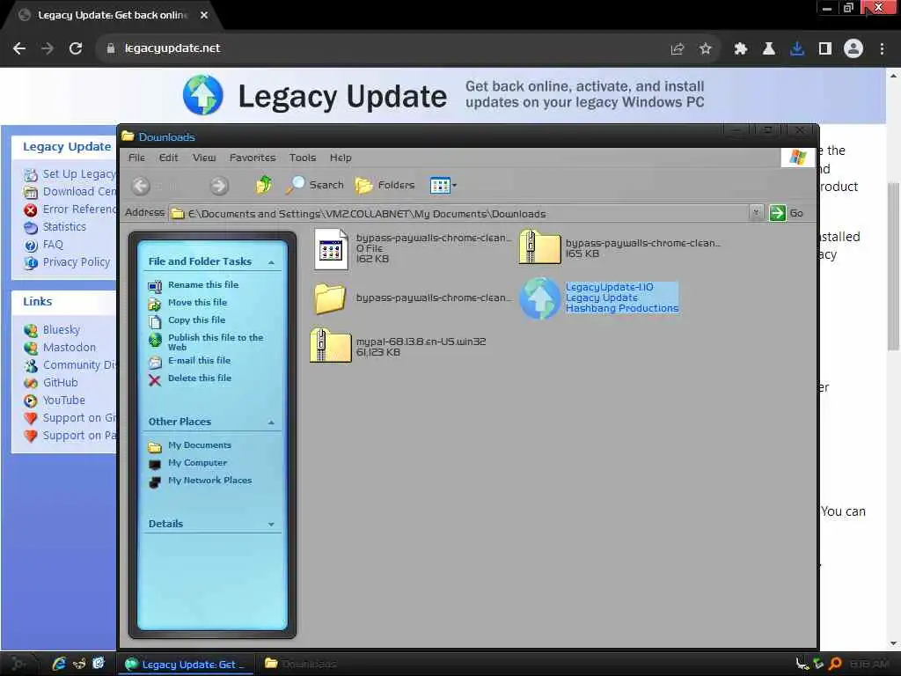
Task: Click Search in Explorer toolbar
Action: pos(315,185)
